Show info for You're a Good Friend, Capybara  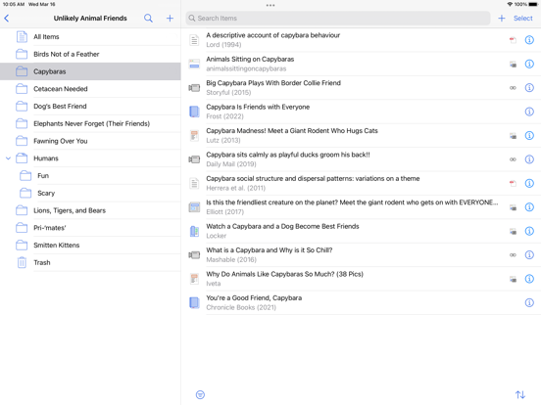coord(529,302)
